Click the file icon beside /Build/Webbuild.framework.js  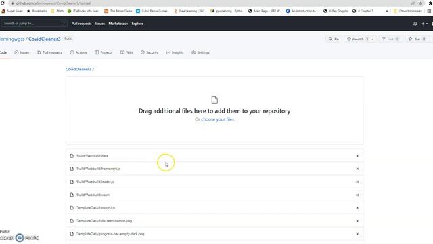[72, 169]
